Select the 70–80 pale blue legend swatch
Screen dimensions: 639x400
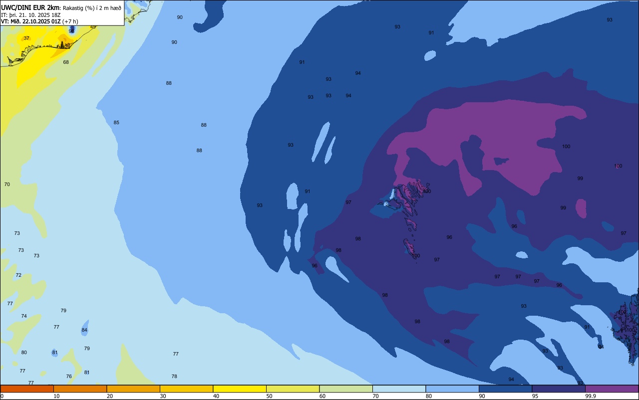click(x=399, y=389)
